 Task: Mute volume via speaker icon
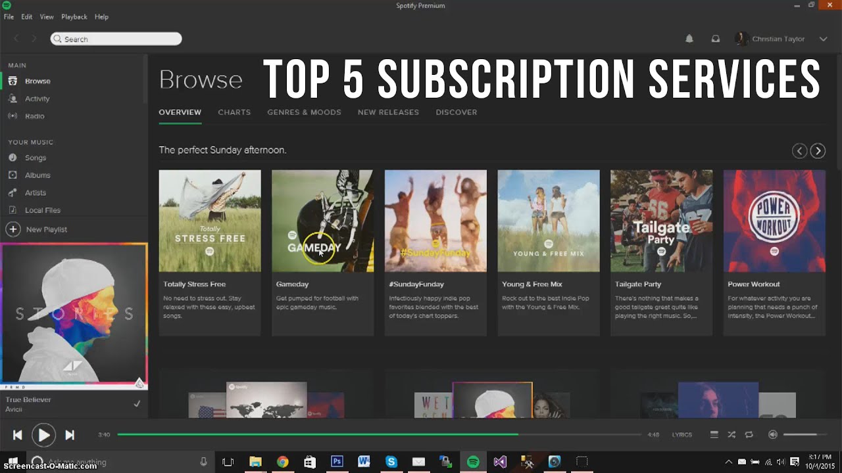click(773, 434)
